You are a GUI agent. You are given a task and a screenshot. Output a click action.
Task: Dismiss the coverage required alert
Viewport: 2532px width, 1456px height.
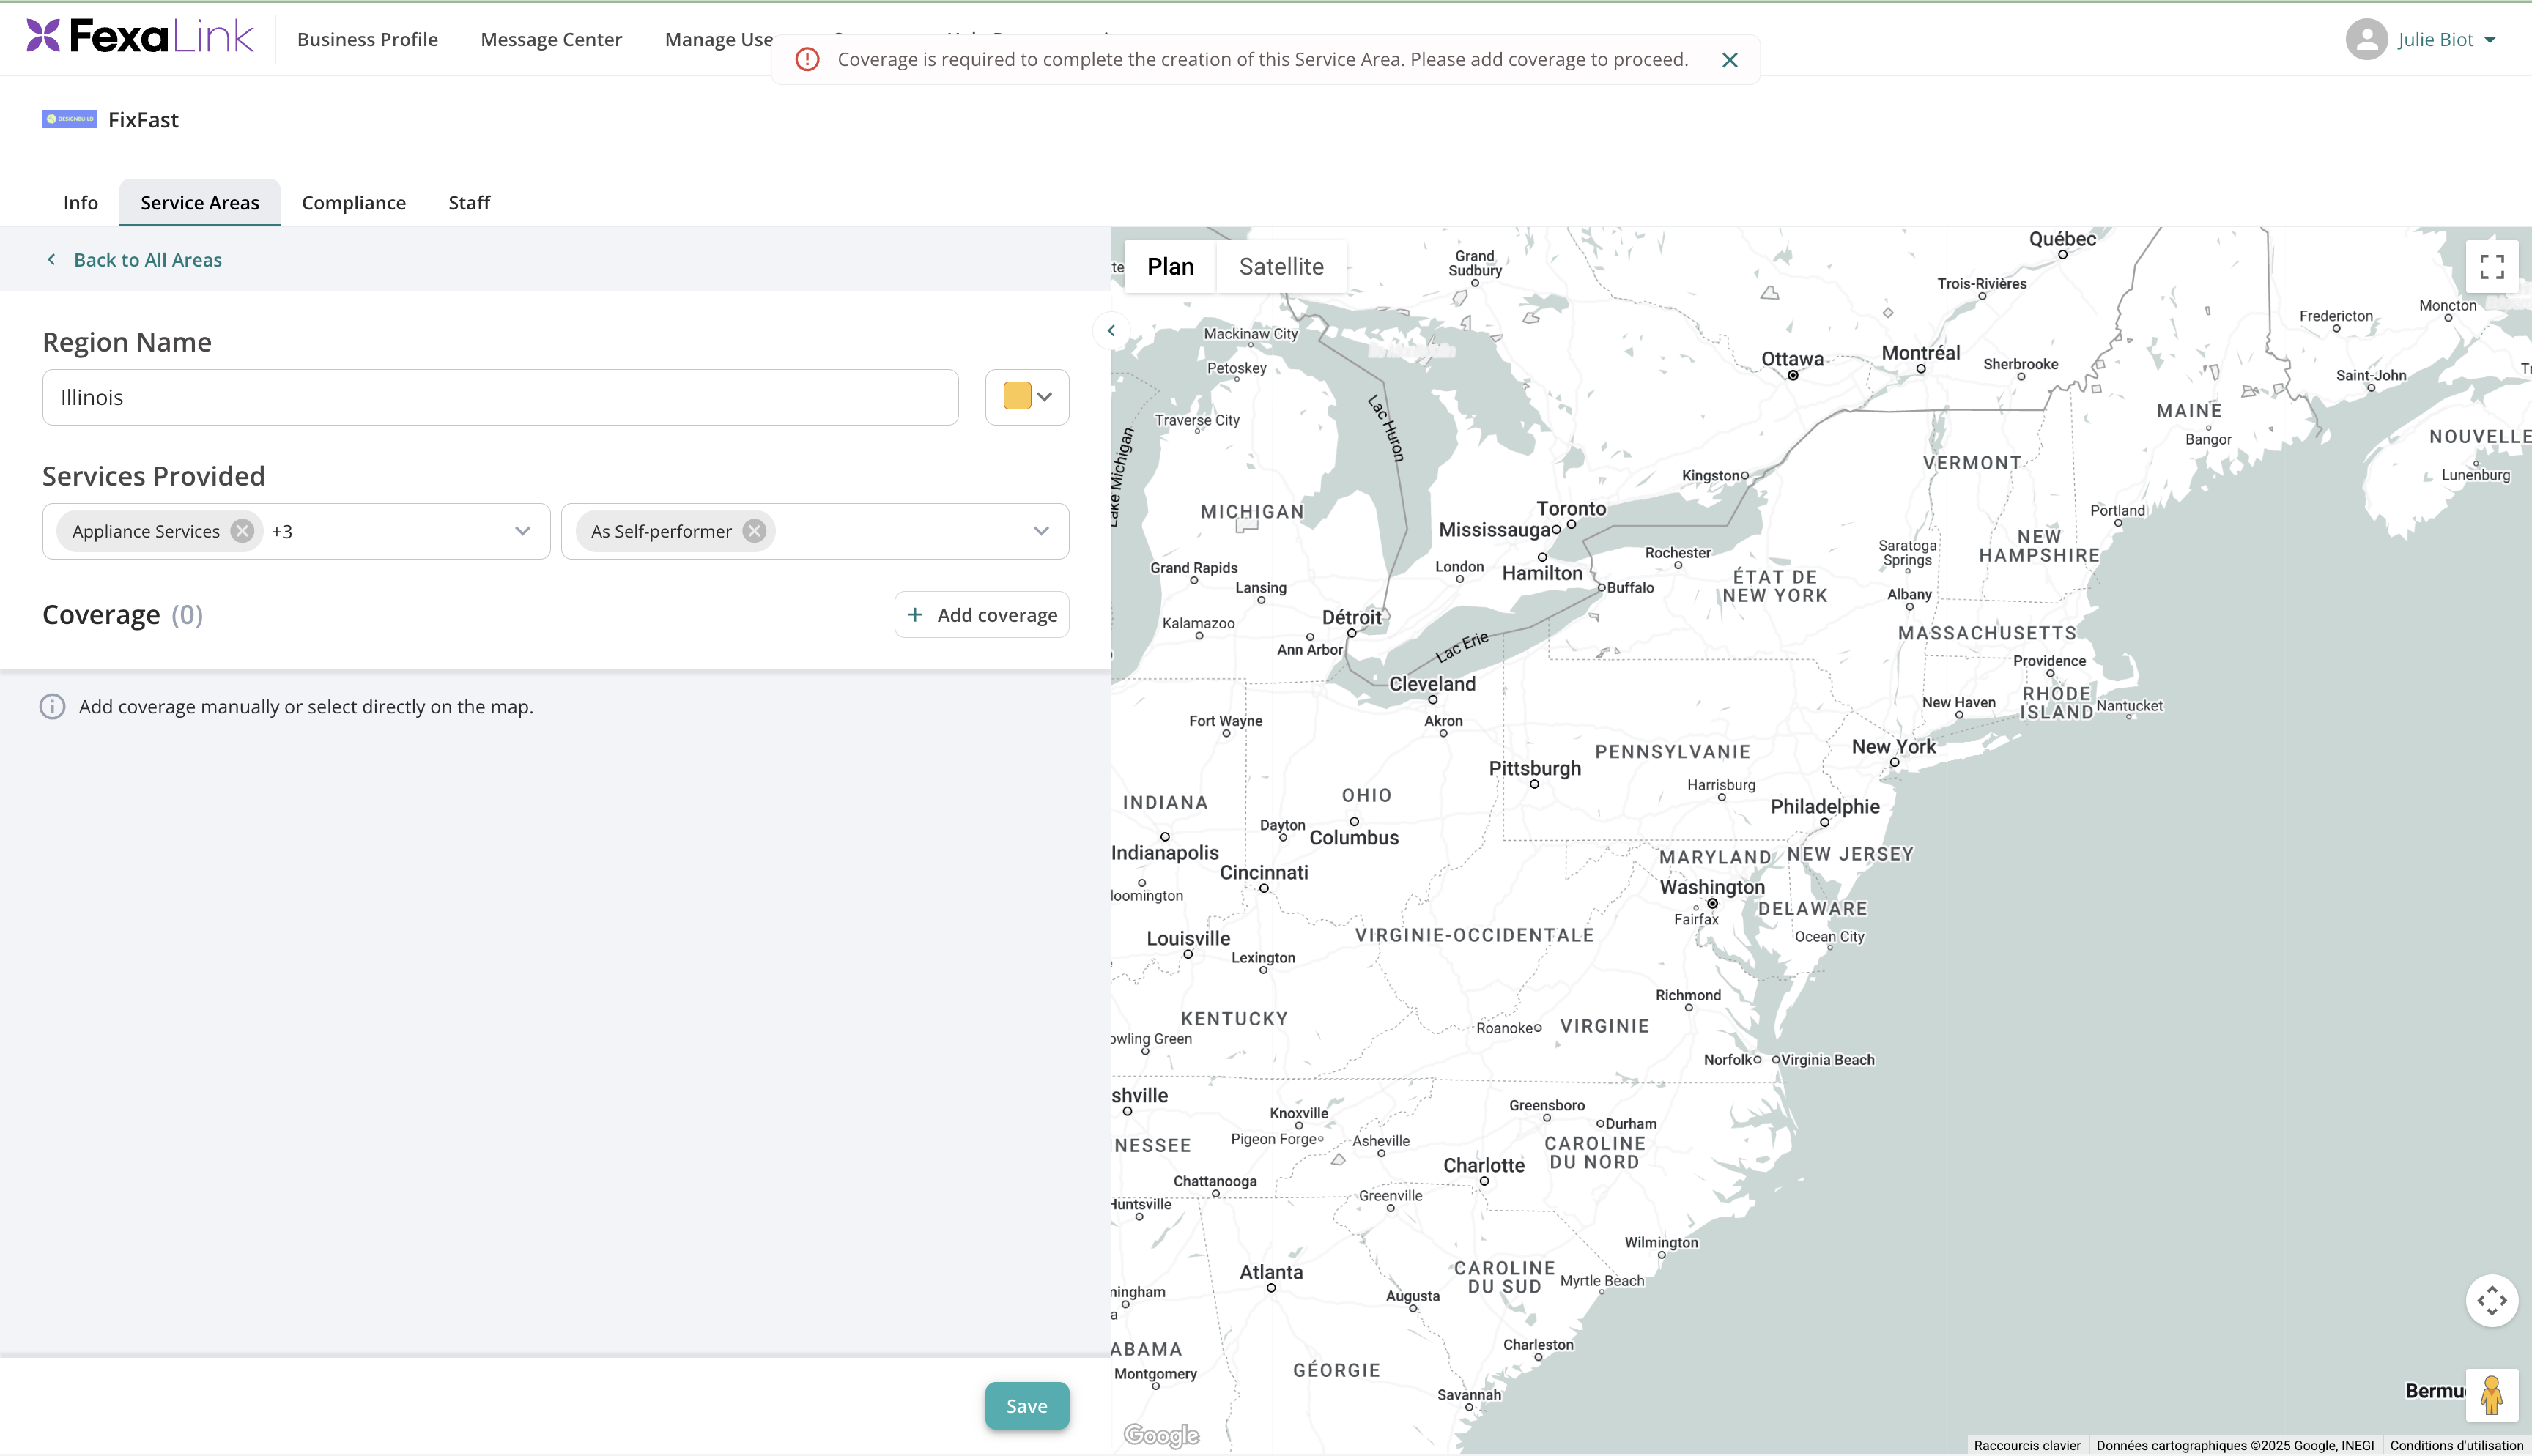point(1730,60)
